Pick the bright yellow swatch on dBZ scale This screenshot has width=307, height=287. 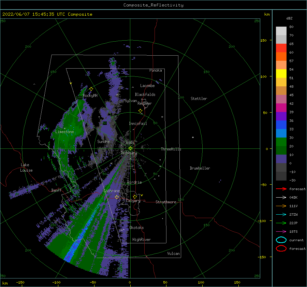coord(281,73)
